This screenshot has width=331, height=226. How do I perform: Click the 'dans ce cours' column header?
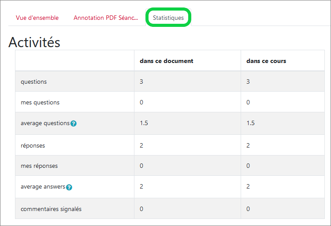266,61
